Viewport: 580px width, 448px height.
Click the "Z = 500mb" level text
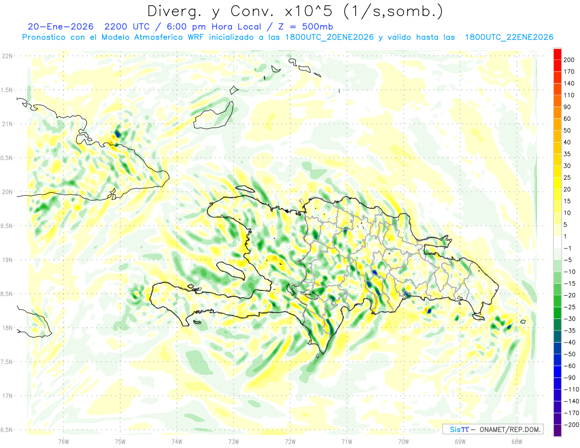click(306, 26)
